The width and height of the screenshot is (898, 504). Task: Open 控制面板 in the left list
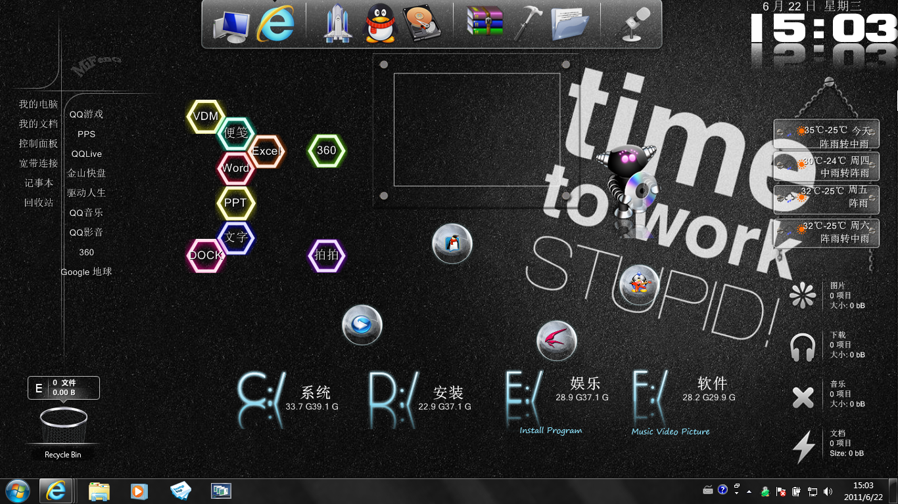[x=38, y=144]
